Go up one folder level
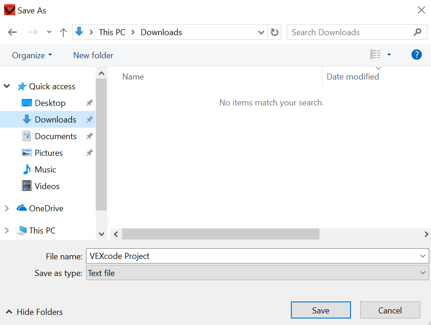The height and width of the screenshot is (325, 431). tap(63, 32)
